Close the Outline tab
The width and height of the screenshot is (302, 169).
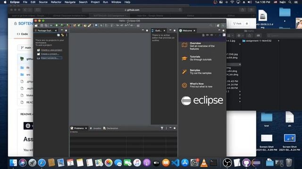click(164, 31)
